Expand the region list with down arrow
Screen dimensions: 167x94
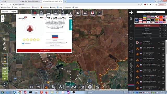[151, 38]
